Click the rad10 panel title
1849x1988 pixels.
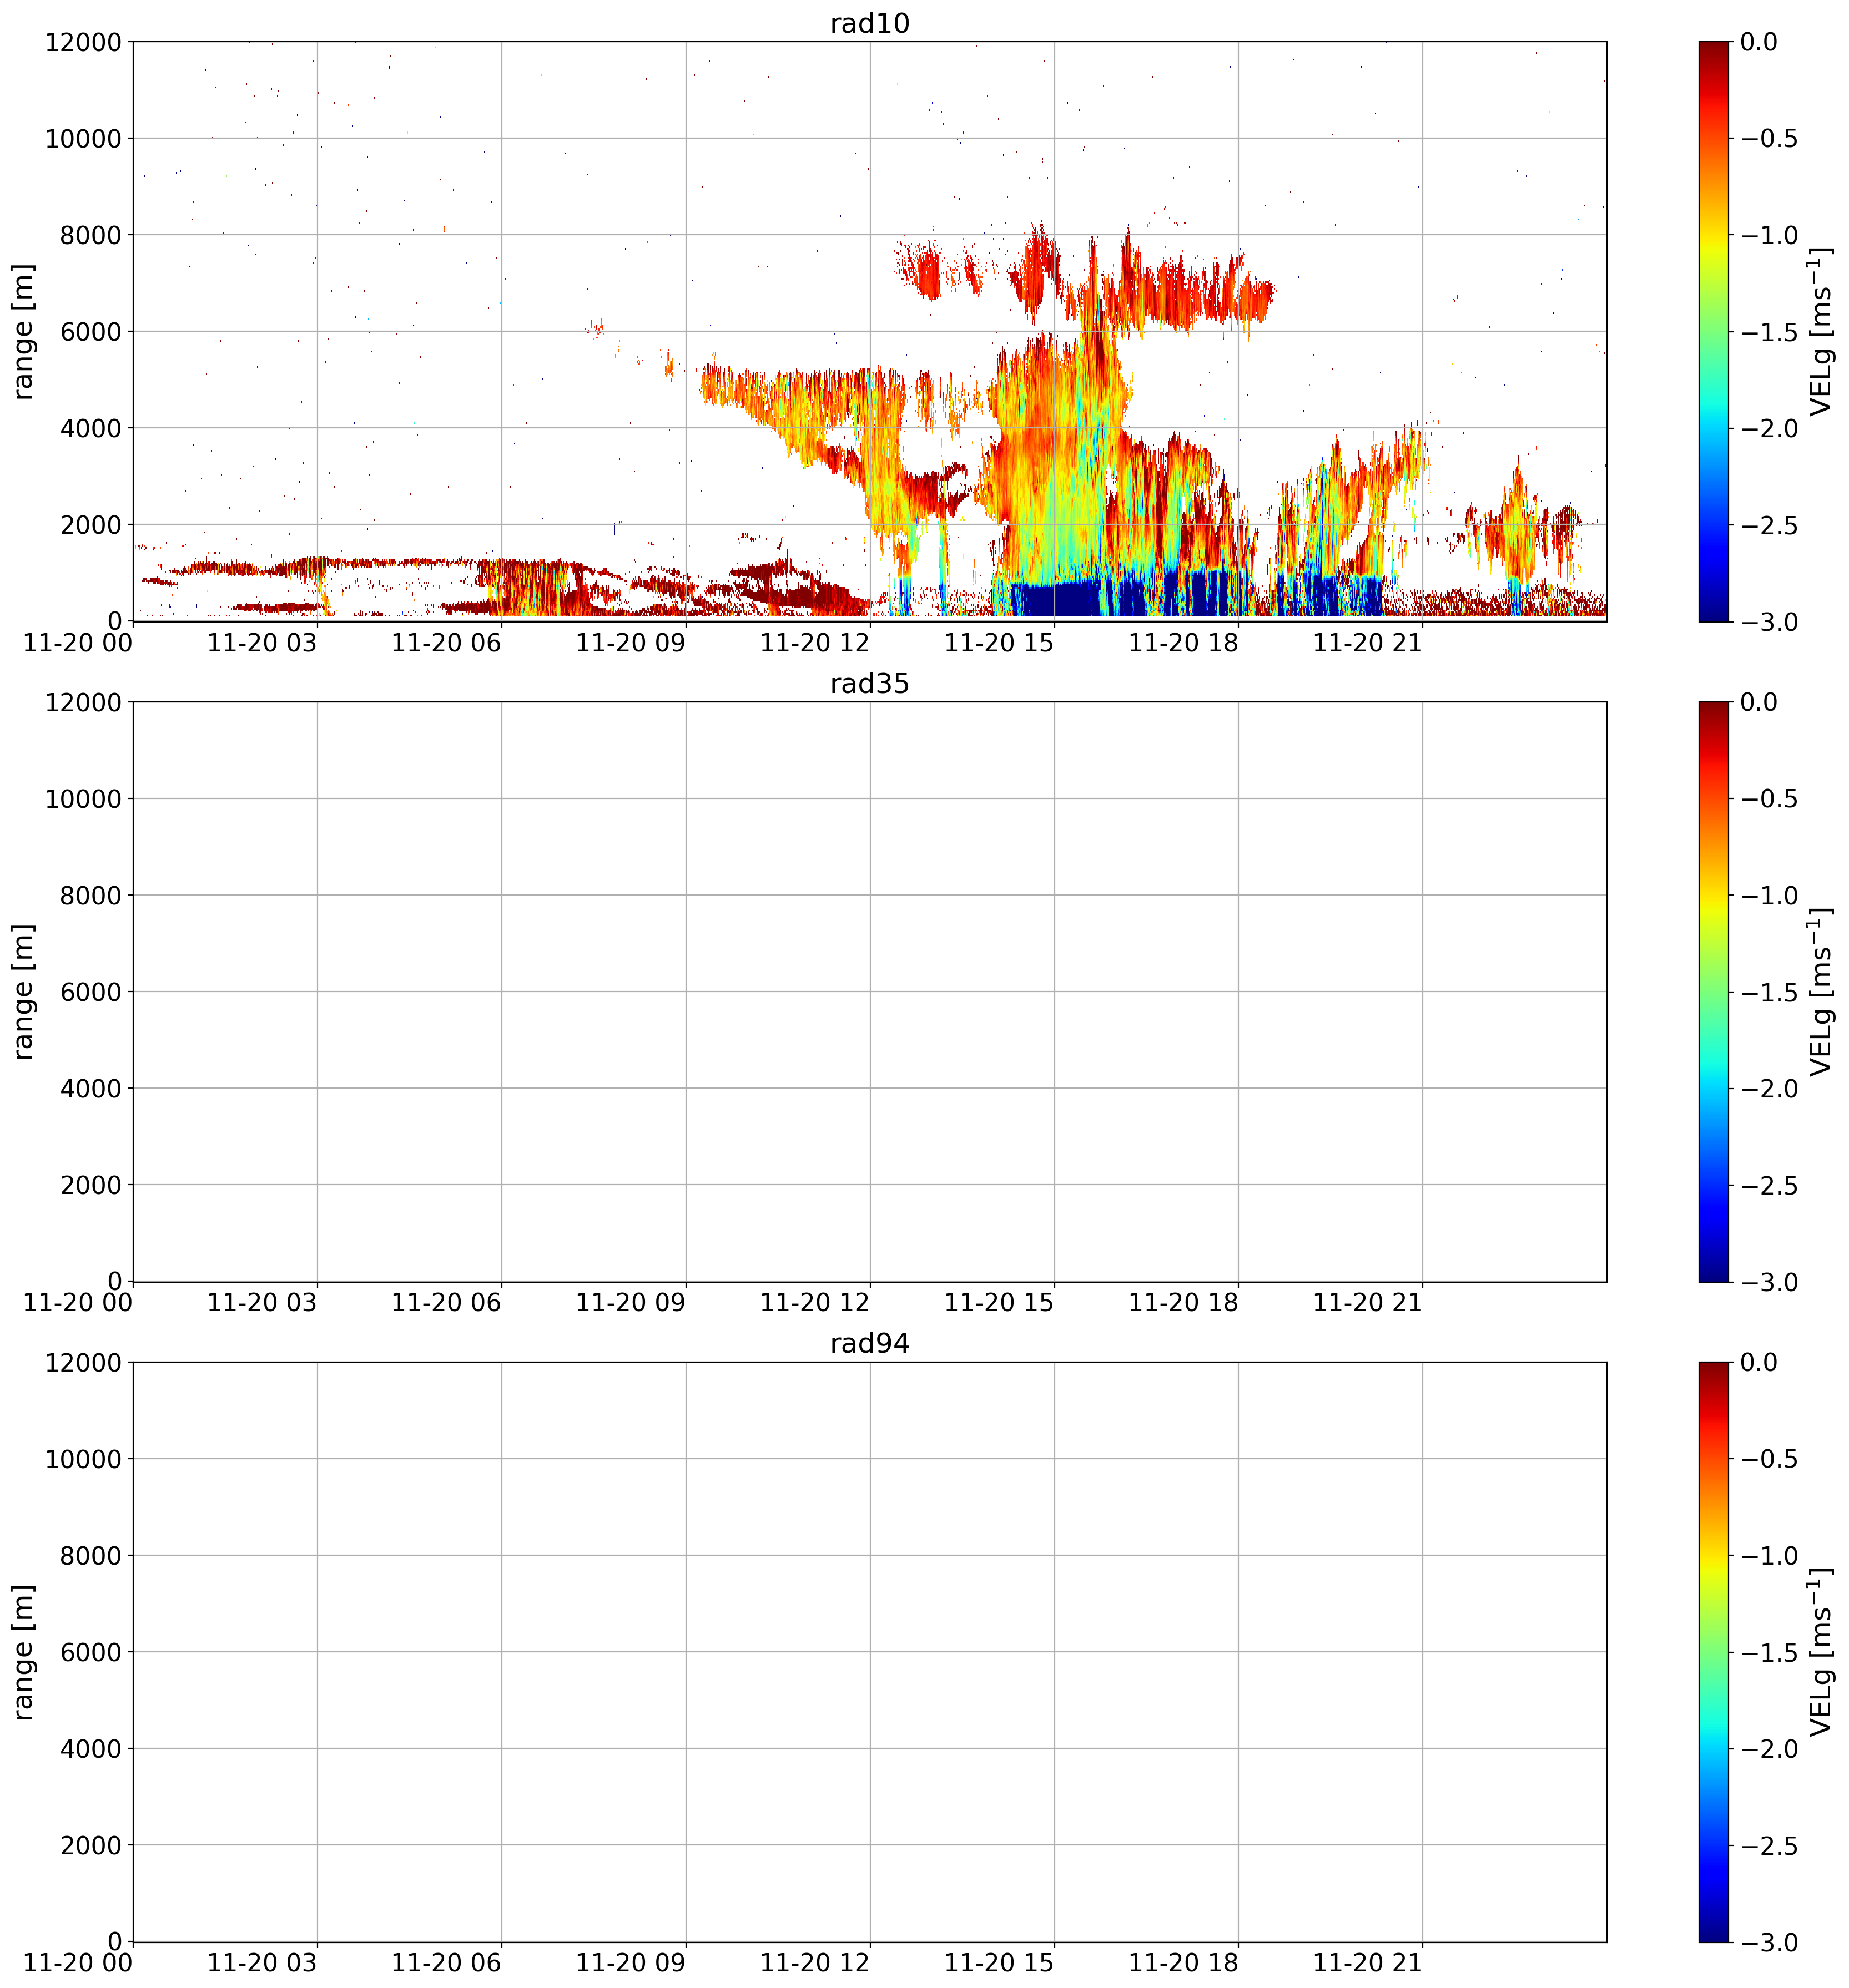869,23
